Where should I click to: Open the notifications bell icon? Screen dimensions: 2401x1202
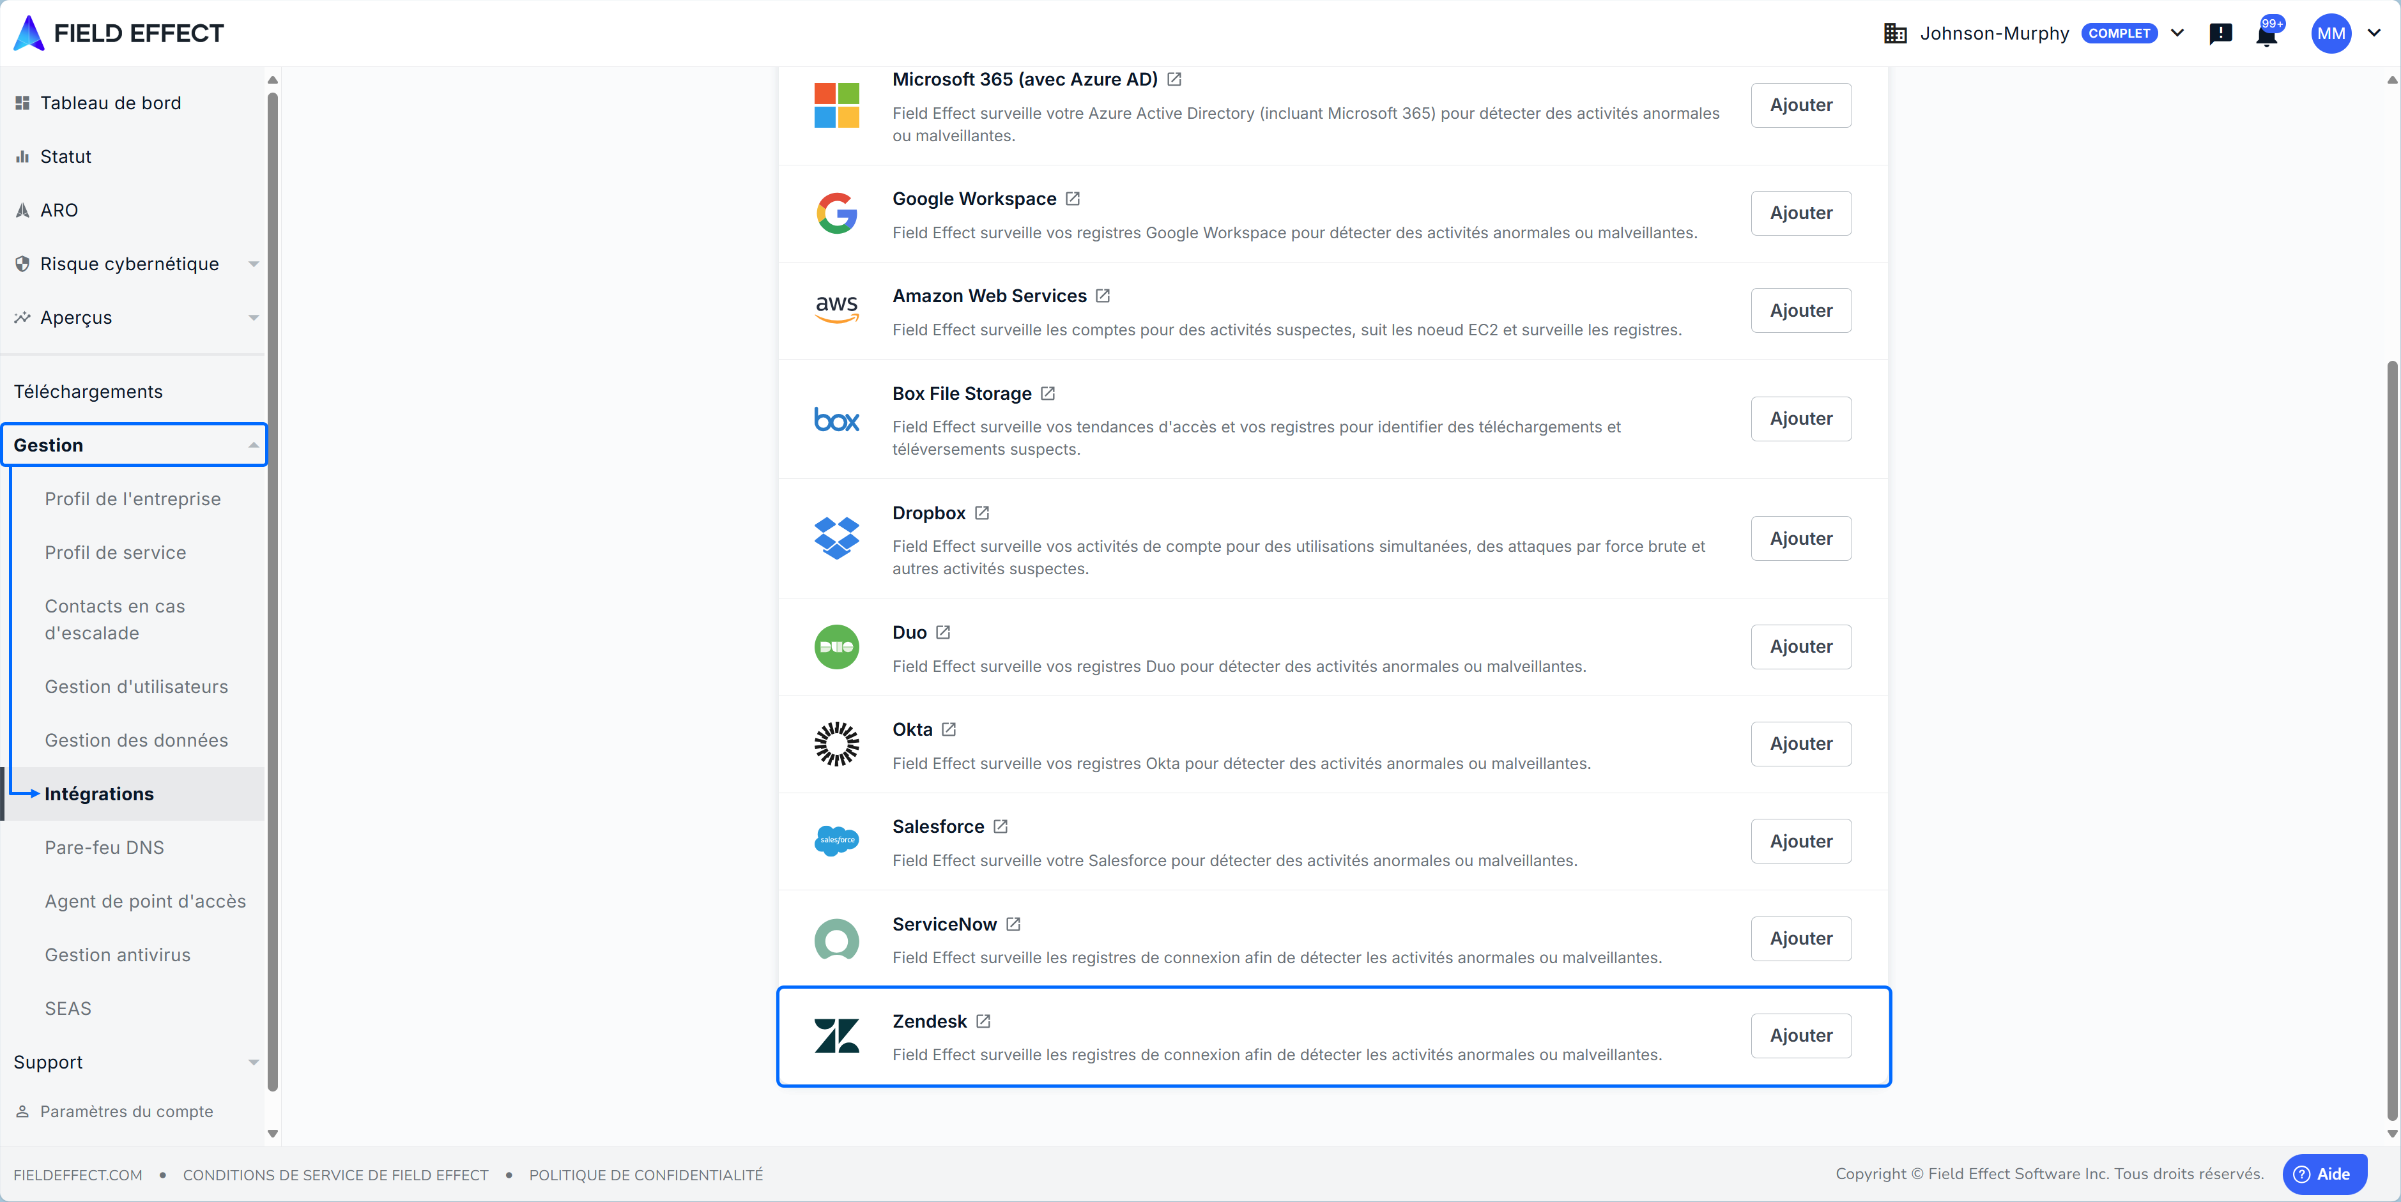pyautogui.click(x=2266, y=35)
